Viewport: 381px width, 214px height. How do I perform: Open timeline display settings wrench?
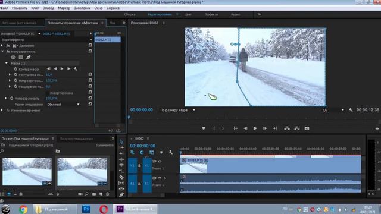[x=171, y=152]
